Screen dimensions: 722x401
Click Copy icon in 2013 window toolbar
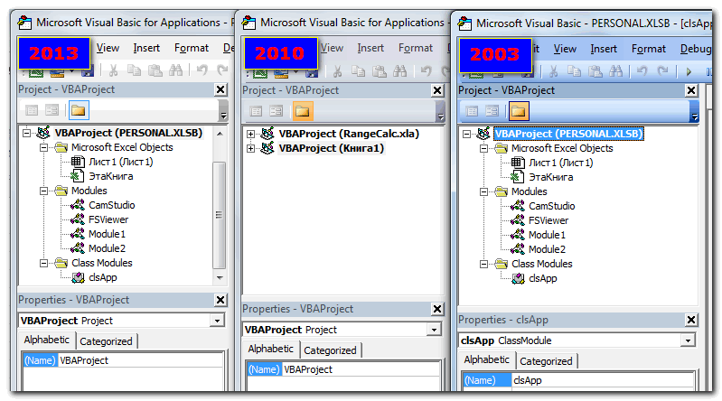point(134,70)
